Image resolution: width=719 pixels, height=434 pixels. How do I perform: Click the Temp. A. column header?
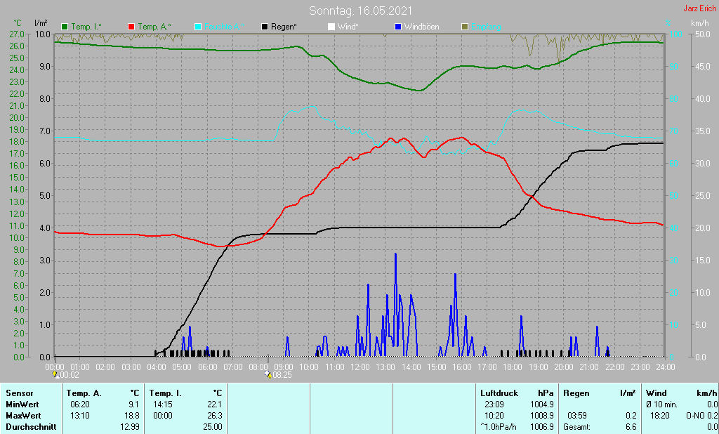pyautogui.click(x=84, y=393)
